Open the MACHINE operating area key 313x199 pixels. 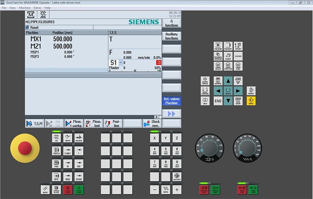click(x=218, y=46)
